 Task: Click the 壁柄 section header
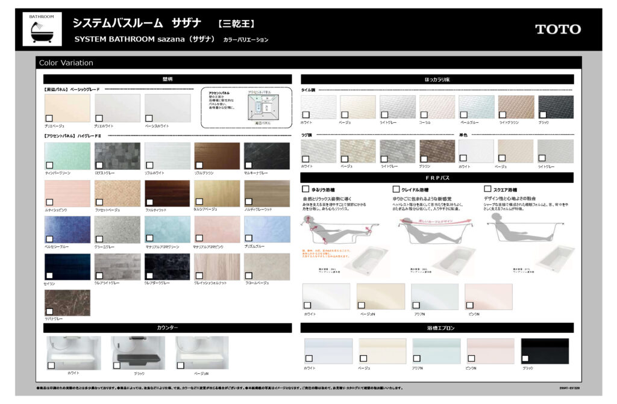point(168,79)
